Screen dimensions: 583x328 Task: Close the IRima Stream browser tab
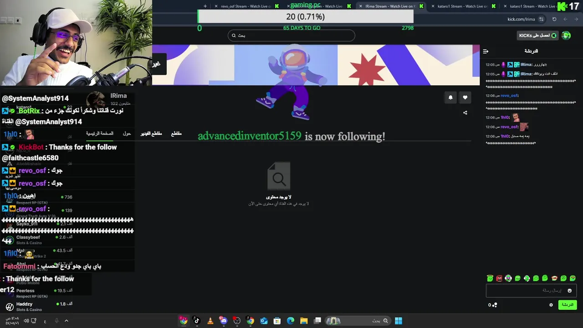(x=360, y=6)
